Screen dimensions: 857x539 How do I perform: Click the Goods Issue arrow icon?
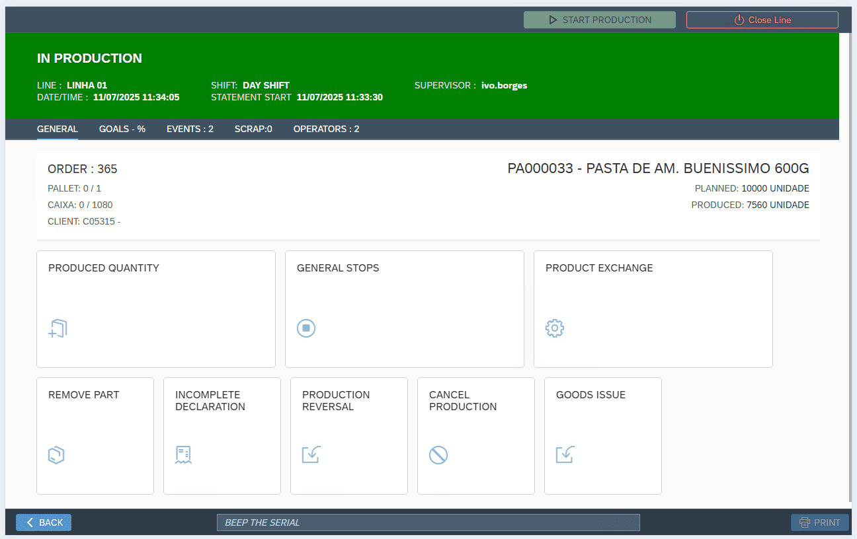point(565,455)
